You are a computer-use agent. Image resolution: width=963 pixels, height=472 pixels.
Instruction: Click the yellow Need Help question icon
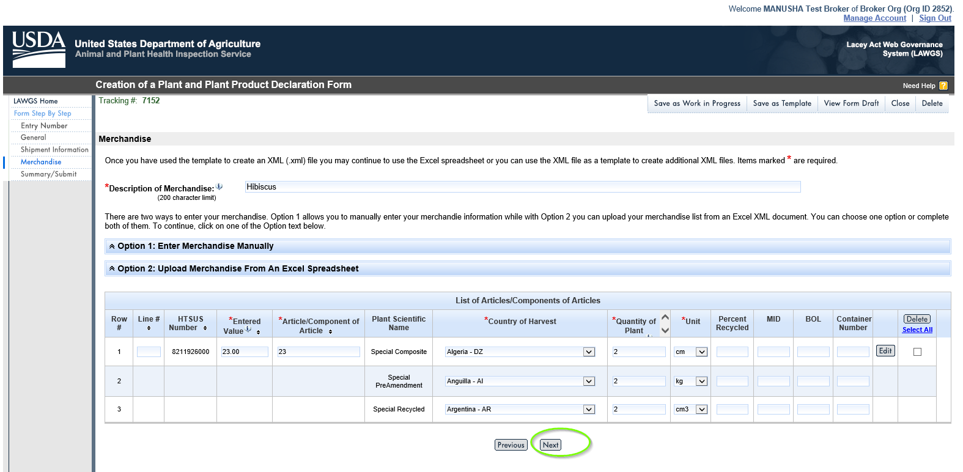click(x=943, y=86)
